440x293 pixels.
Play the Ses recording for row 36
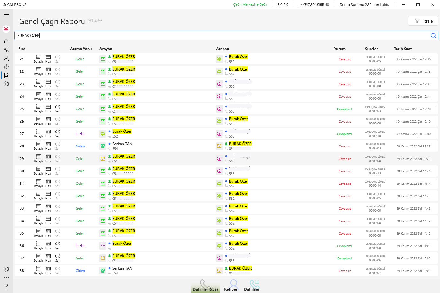[x=58, y=245]
